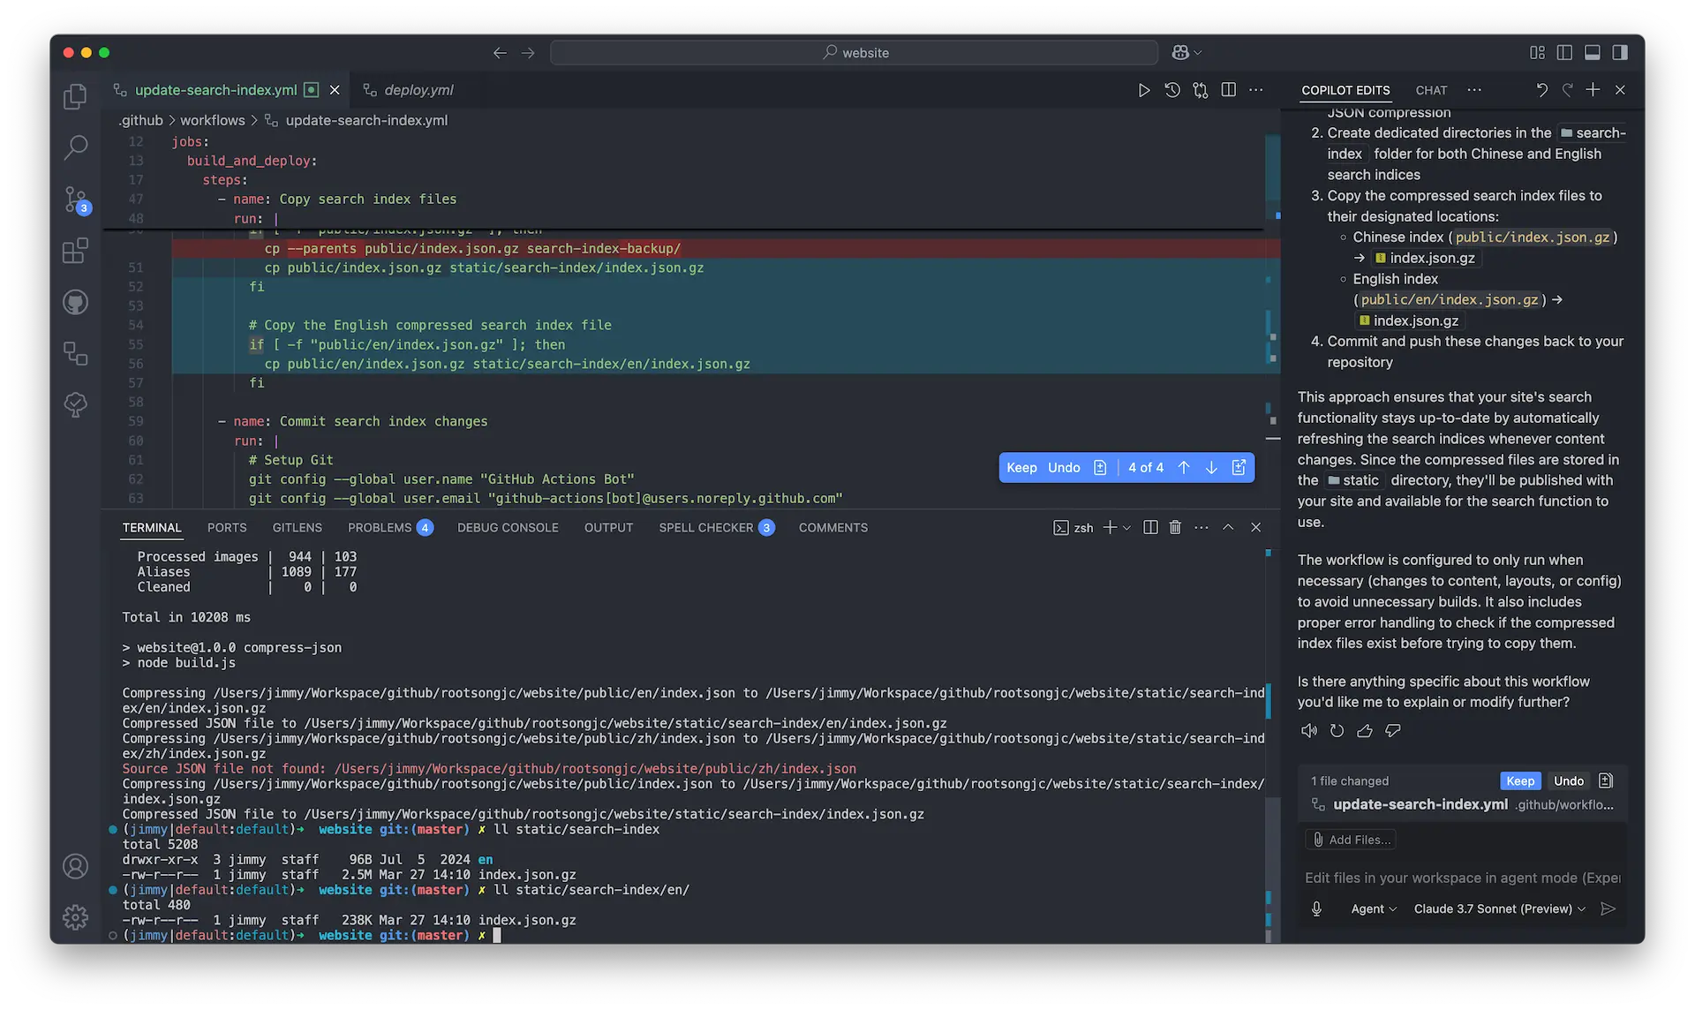The height and width of the screenshot is (1010, 1695).
Task: Undo last Copilot edit request
Action: click(1541, 90)
